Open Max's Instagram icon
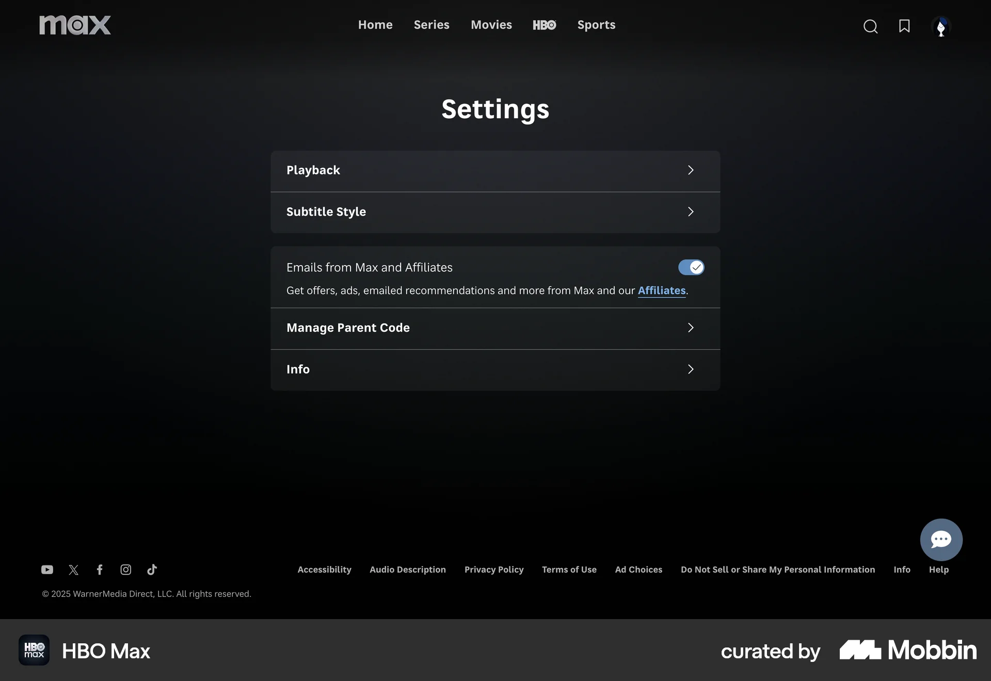 pyautogui.click(x=125, y=570)
